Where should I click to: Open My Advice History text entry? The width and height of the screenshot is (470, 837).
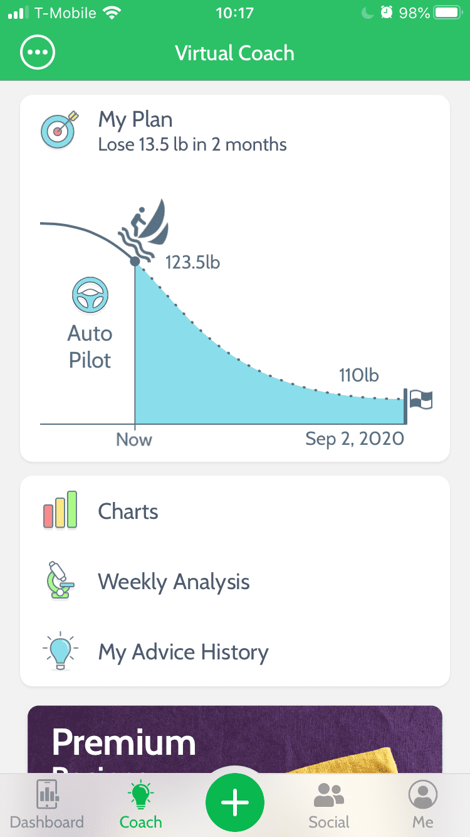(x=183, y=652)
